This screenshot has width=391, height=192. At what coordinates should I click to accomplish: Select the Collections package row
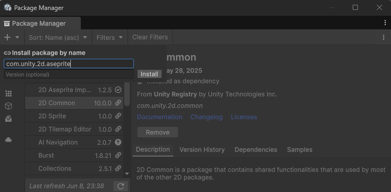pyautogui.click(x=74, y=168)
